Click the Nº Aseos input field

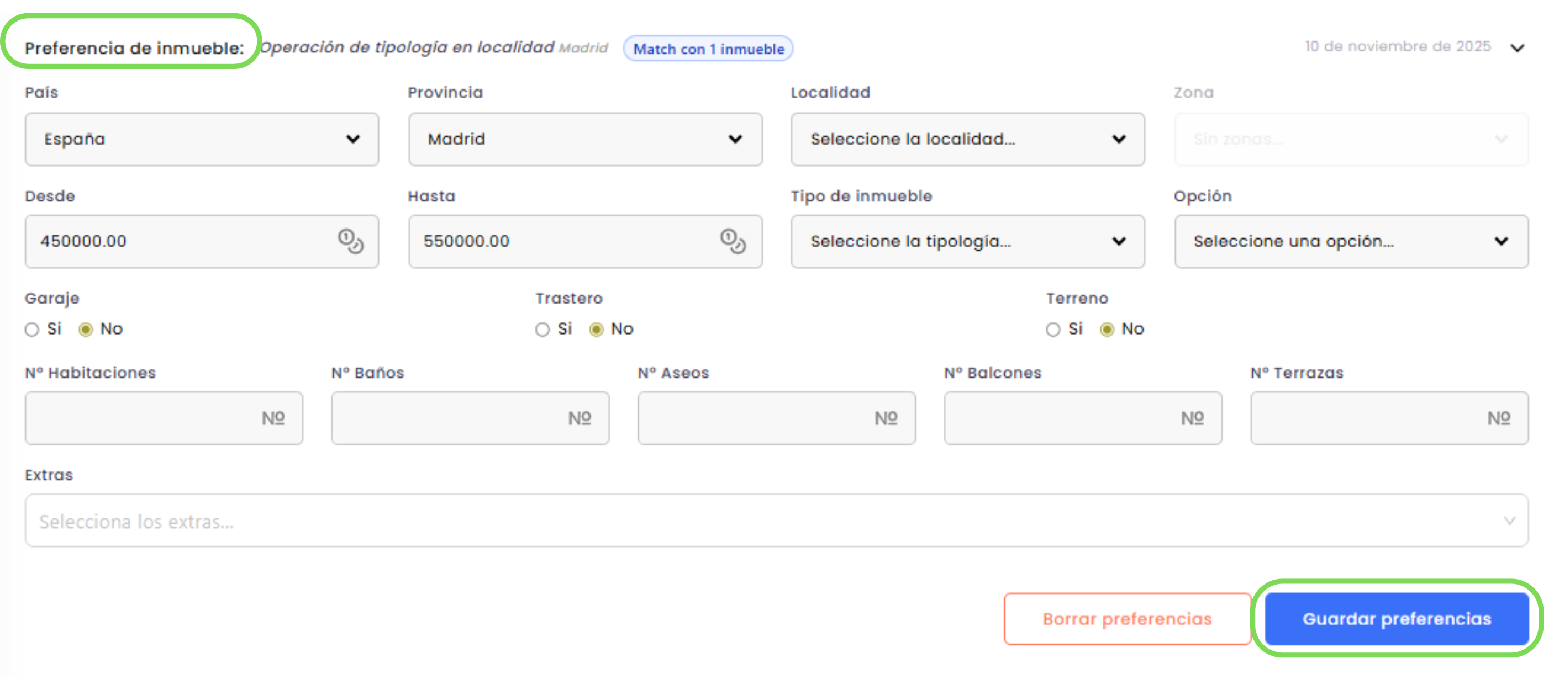point(776,418)
